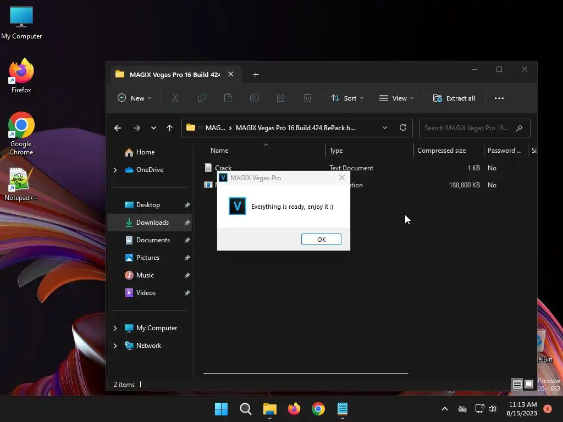Select OneDrive in the sidebar
The image size is (563, 422).
pyautogui.click(x=150, y=170)
